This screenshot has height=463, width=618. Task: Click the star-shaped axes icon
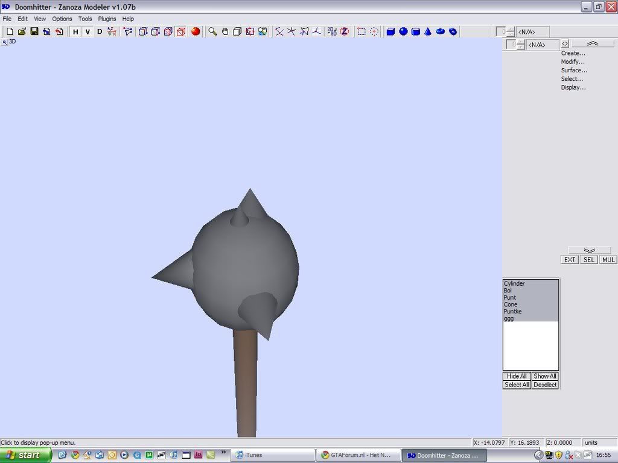pos(291,31)
